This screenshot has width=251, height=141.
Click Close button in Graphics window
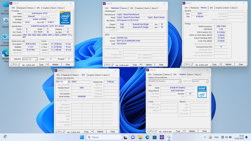[204, 131]
